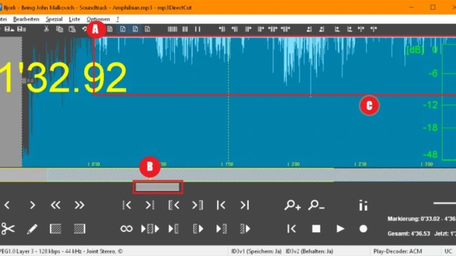Screen dimensions: 456x256
Task: Open the Liste menu
Action: click(74, 19)
